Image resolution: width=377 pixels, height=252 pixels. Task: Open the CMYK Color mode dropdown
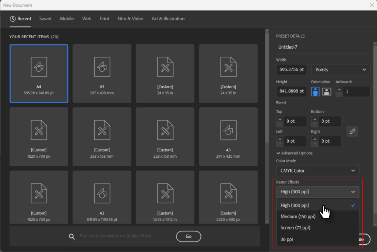click(318, 171)
